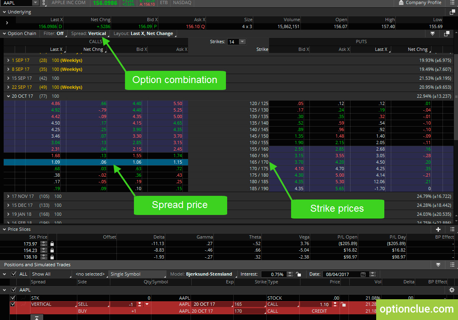
Task: Open the <no selected> group dropdown
Action: point(90,274)
